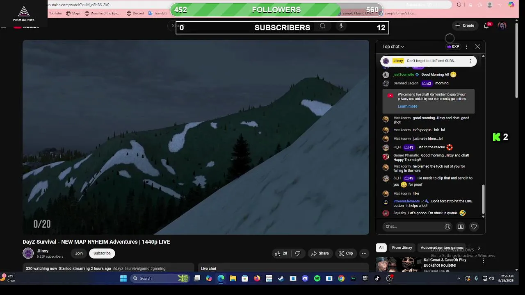
Task: Select the All filter chip
Action: pos(381,247)
